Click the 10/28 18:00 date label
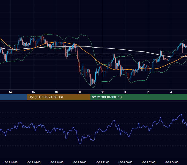 pos(56,162)
